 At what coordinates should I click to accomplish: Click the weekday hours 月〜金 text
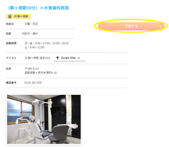pos(47,43)
